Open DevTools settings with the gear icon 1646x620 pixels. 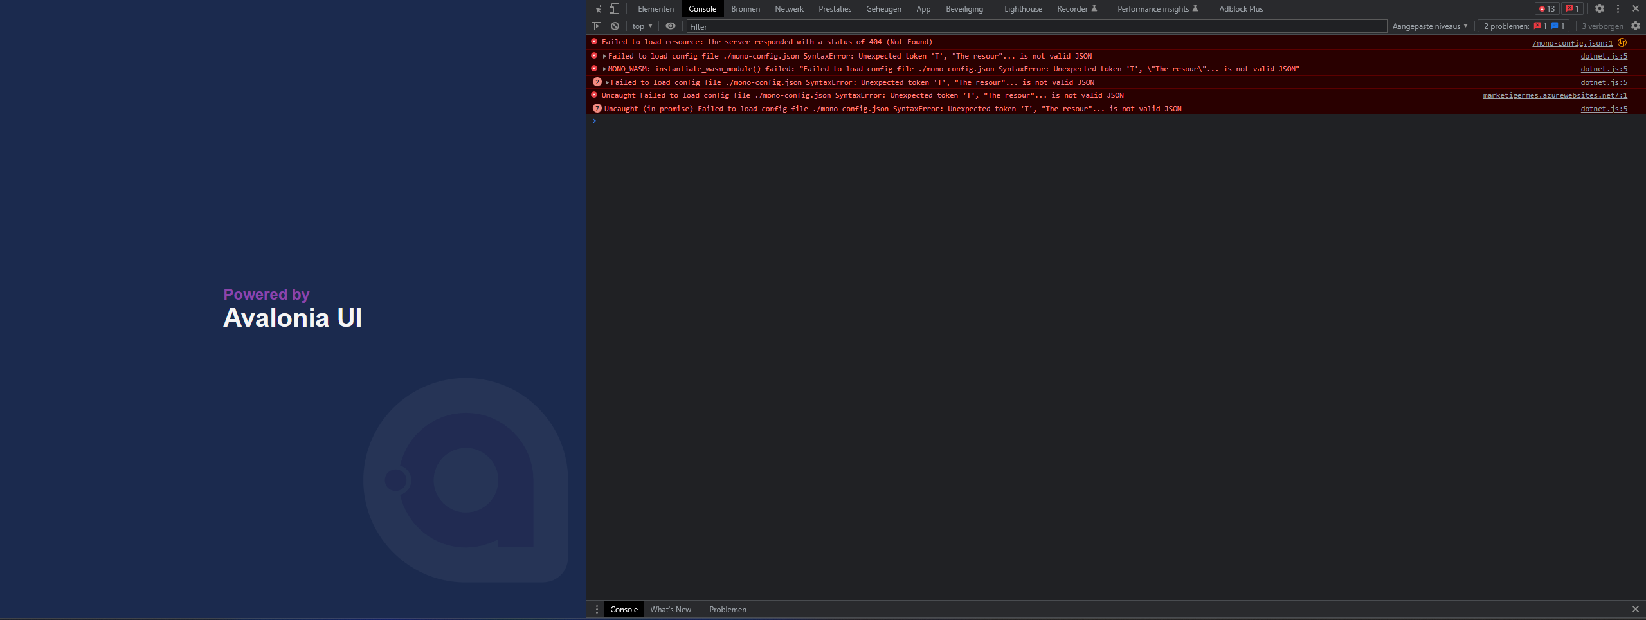click(1599, 8)
